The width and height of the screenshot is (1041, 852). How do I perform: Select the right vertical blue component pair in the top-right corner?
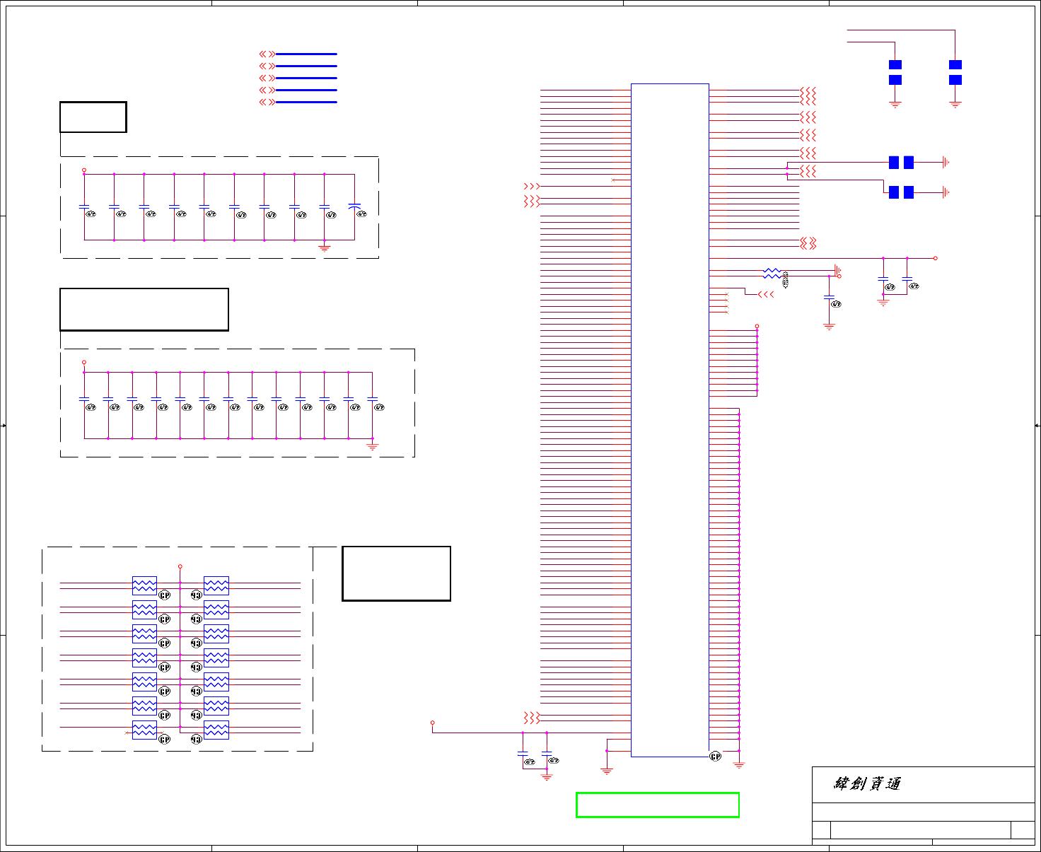click(x=955, y=72)
